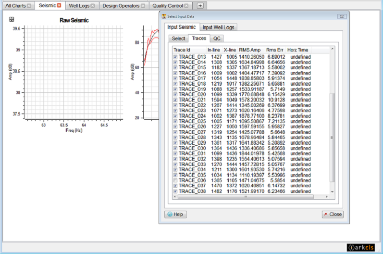The height and width of the screenshot is (254, 383).
Task: Open the Select sub-tab
Action: coord(178,38)
